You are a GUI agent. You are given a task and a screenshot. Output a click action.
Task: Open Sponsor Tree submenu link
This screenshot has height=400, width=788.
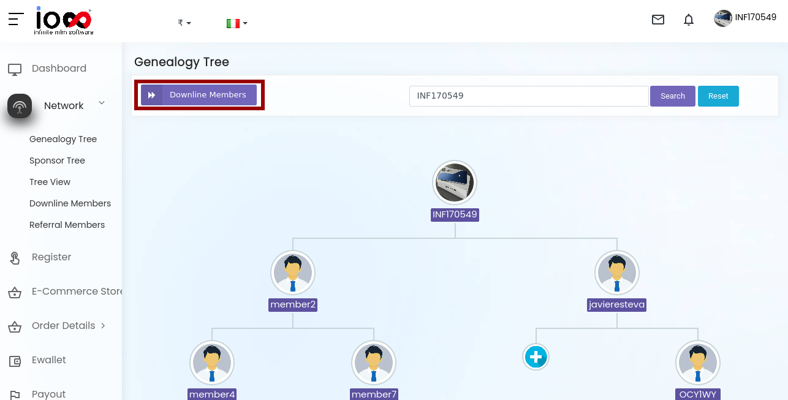57,160
